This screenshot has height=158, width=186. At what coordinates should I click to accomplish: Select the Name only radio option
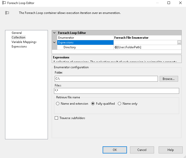point(120,104)
